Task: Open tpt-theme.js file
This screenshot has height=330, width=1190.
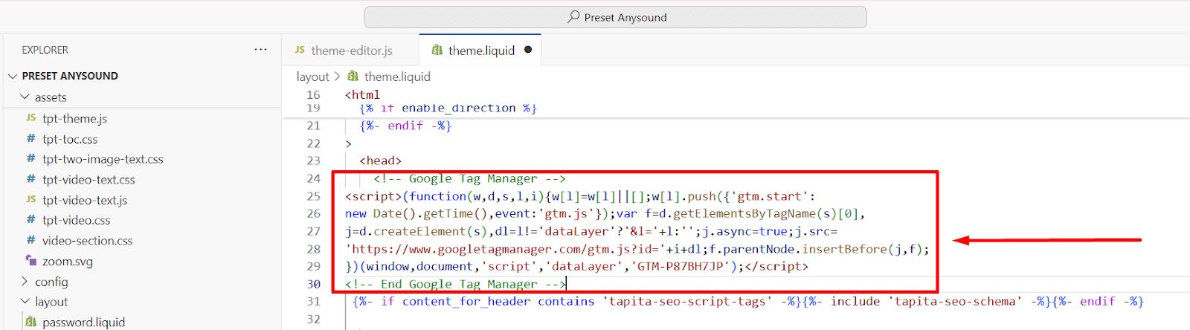Action: pos(74,118)
